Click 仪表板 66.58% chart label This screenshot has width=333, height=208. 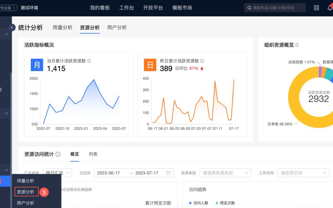(x=280, y=124)
